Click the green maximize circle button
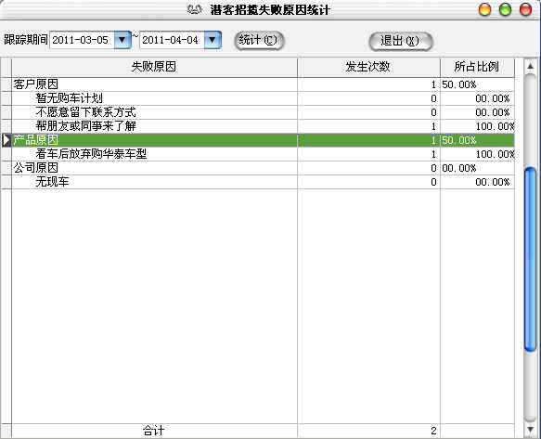This screenshot has width=541, height=439. pyautogui.click(x=505, y=9)
